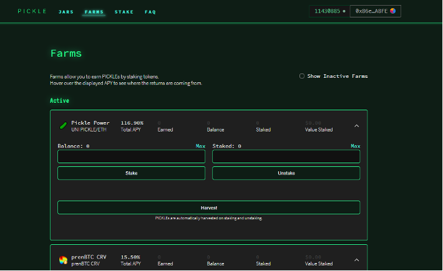This screenshot has height=271, width=443.
Task: Click the Harvest button
Action: 209,208
